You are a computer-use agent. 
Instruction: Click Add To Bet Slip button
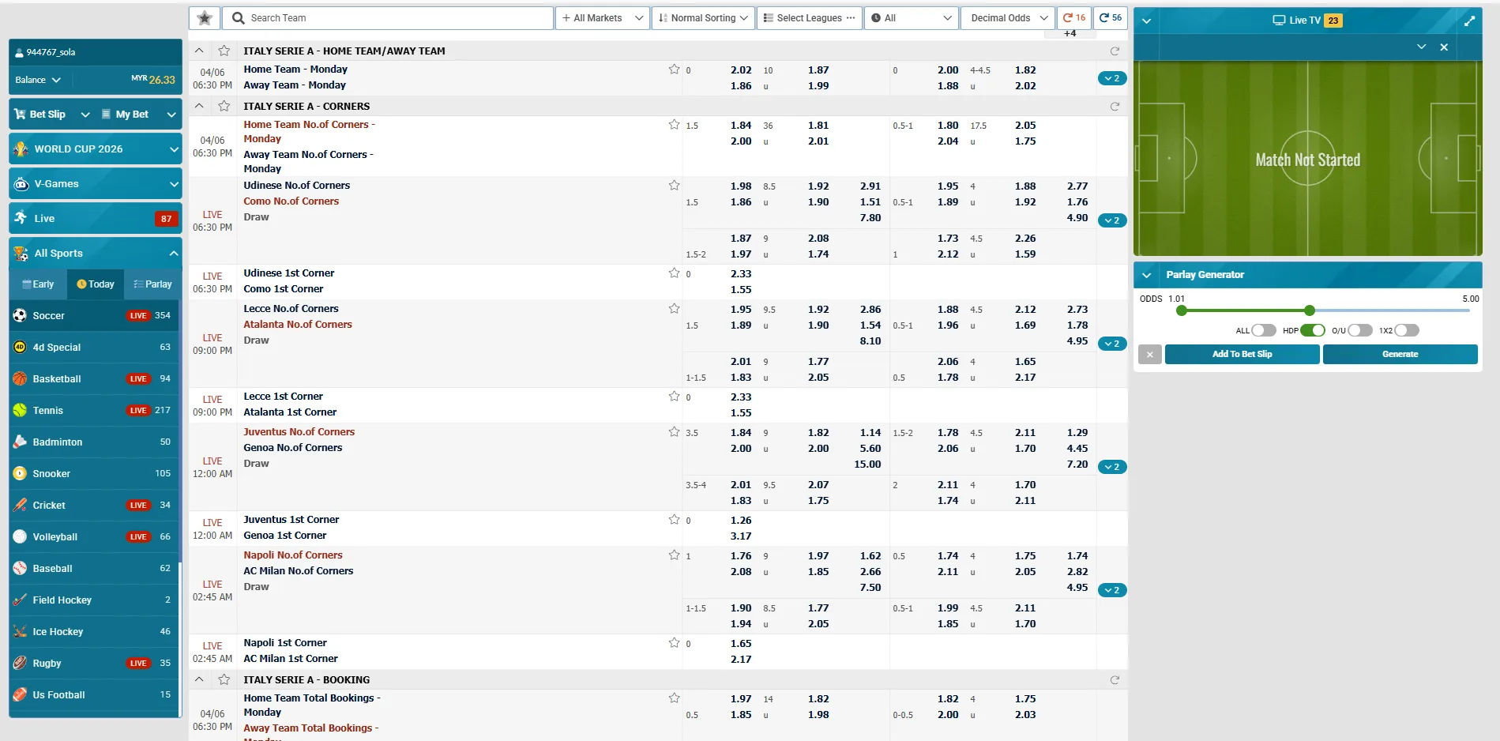1242,355
